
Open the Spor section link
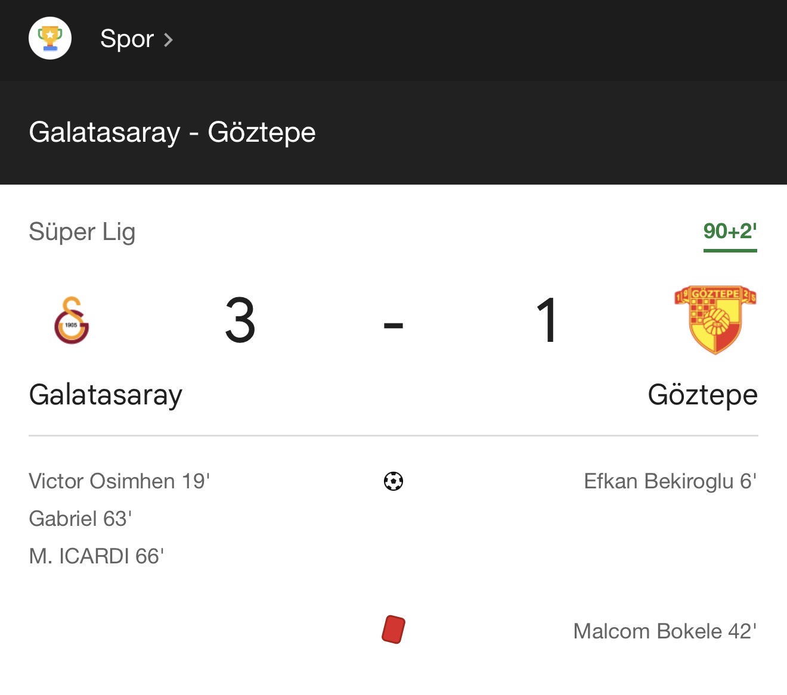pos(126,39)
